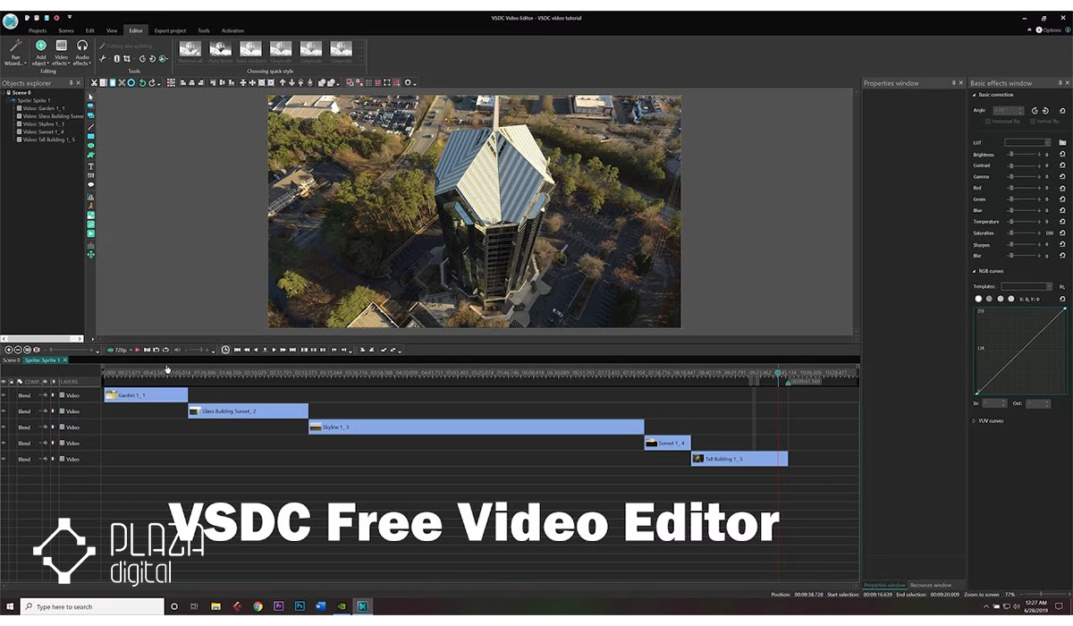Apply the Remove all quick style
This screenshot has height=626, width=1073.
(x=190, y=51)
